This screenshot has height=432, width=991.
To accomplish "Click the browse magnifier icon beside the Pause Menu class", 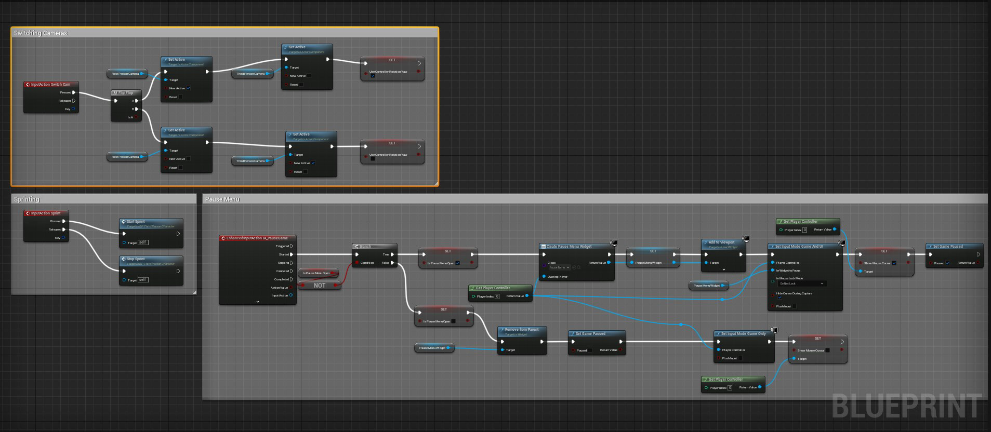I will (x=578, y=267).
